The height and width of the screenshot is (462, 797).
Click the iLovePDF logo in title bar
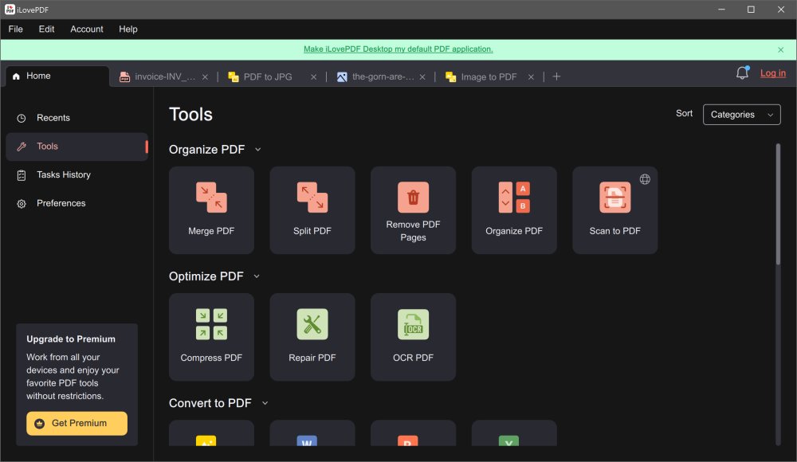click(x=10, y=9)
